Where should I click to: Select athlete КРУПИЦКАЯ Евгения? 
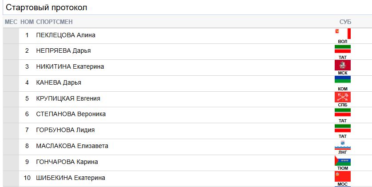68,98
